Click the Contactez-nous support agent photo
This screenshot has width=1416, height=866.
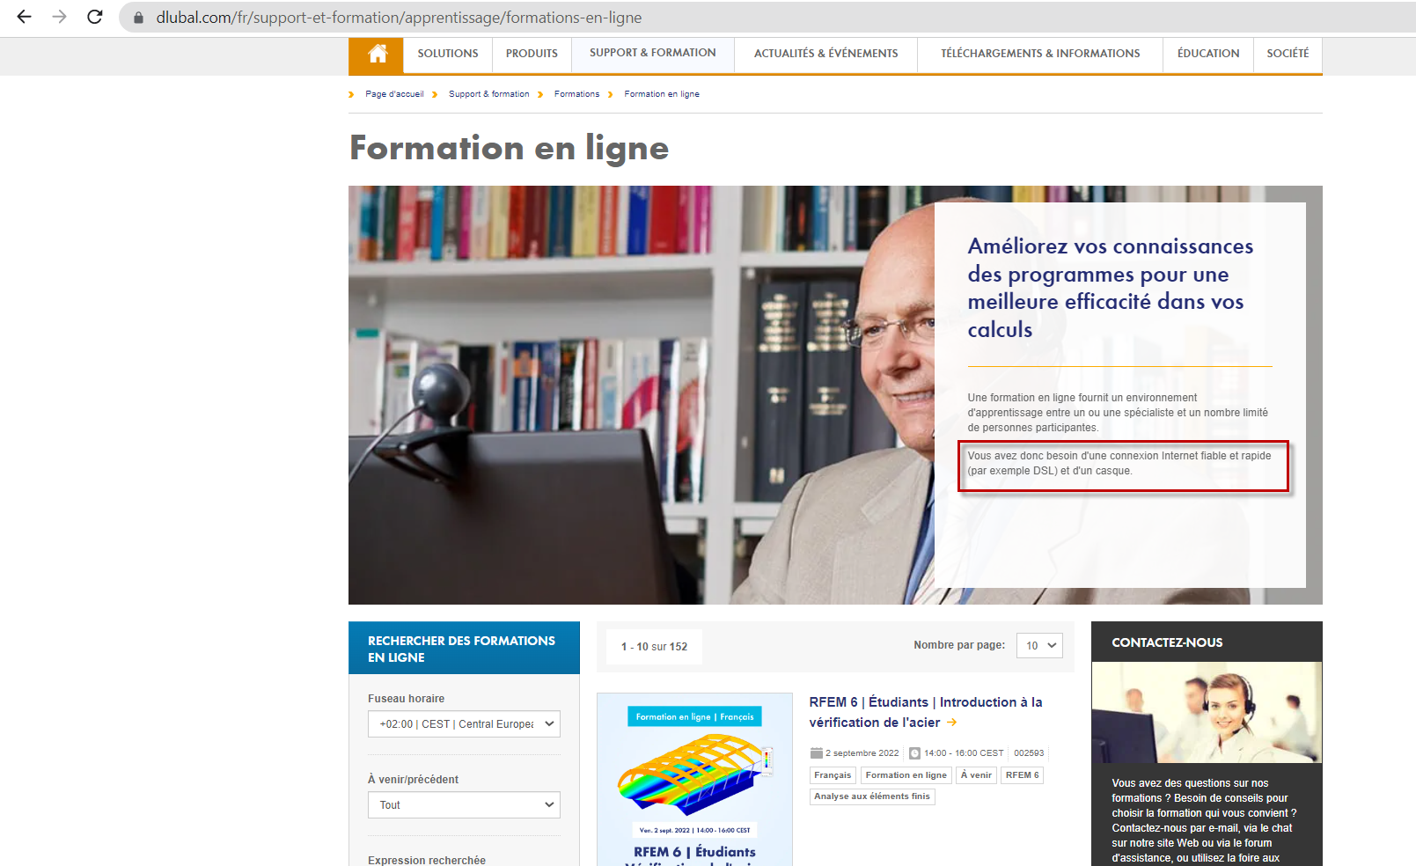(x=1207, y=712)
